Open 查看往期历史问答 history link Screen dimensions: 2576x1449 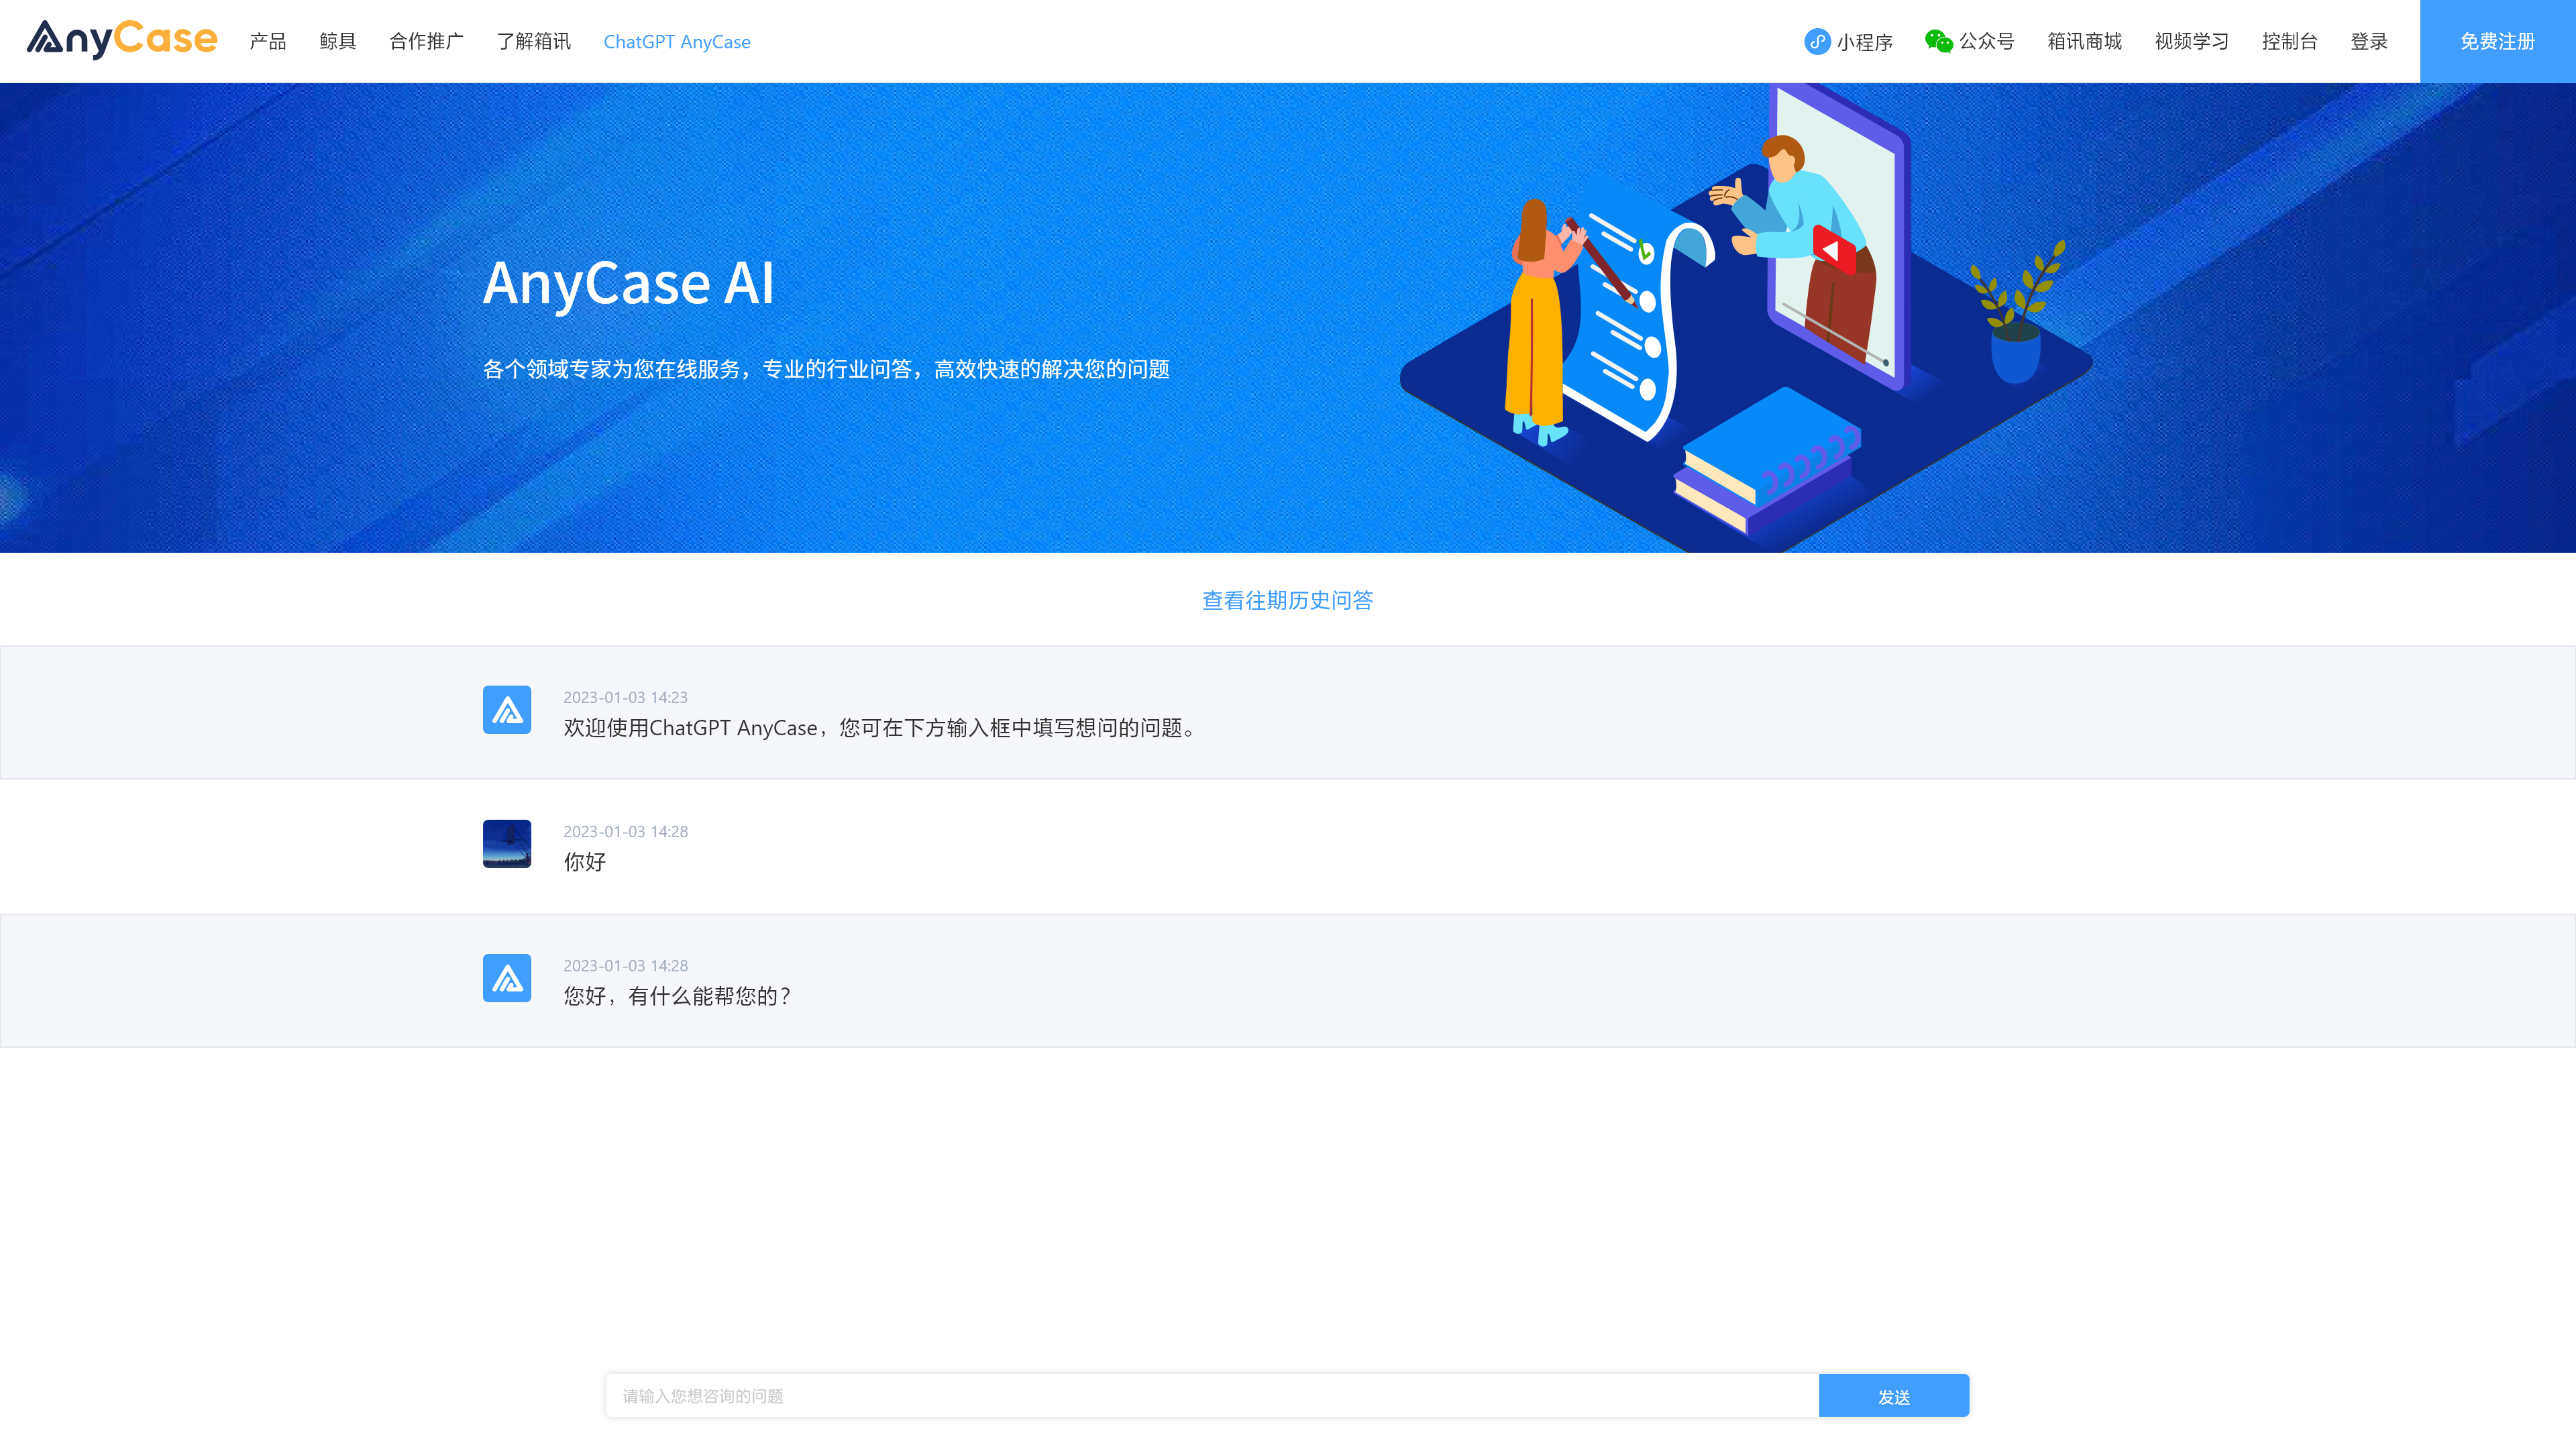[1288, 600]
